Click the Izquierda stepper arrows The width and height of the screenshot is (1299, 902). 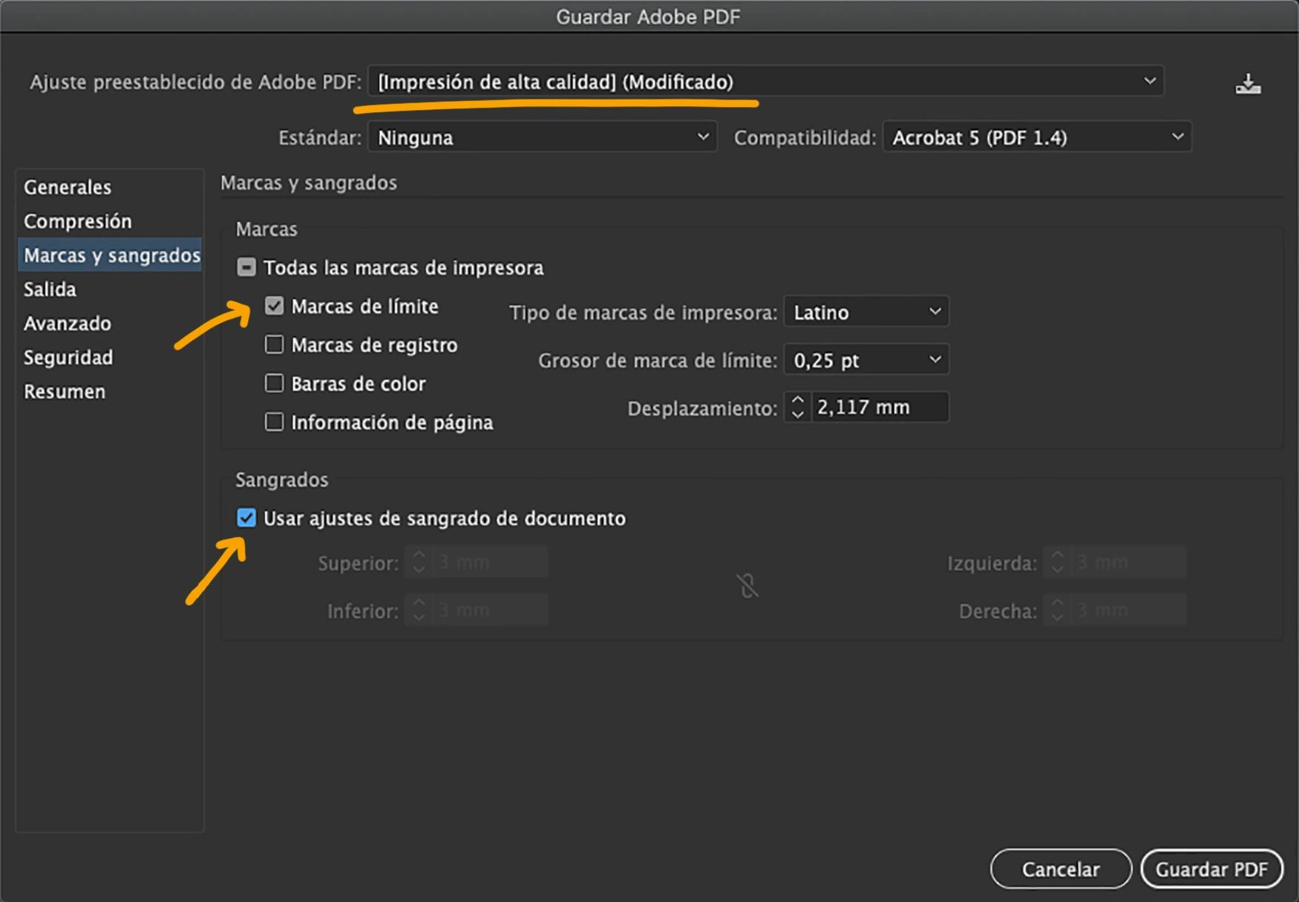(1057, 562)
